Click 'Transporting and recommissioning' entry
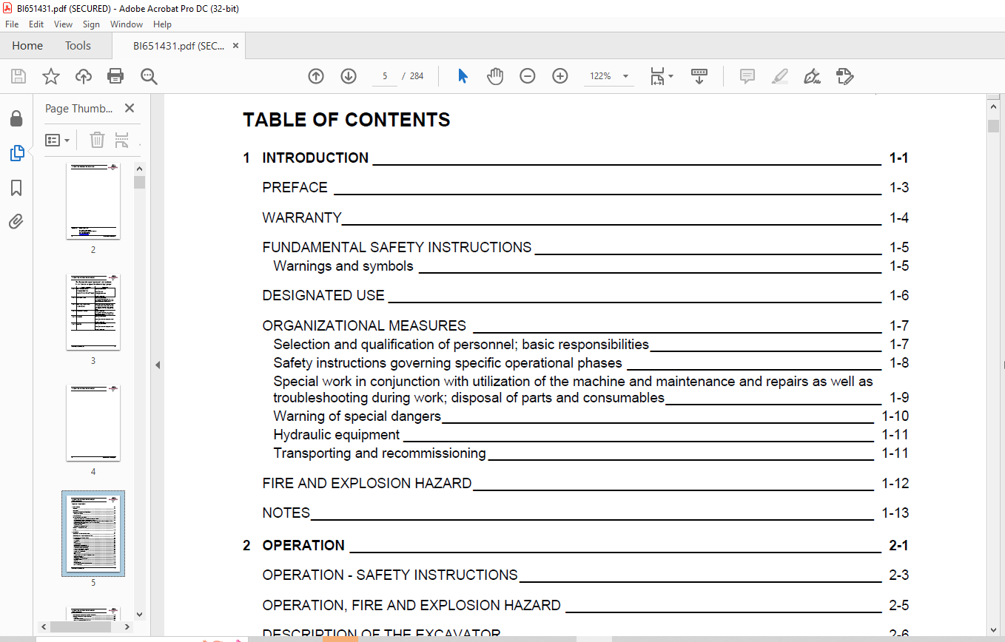The width and height of the screenshot is (1005, 642). (591, 453)
